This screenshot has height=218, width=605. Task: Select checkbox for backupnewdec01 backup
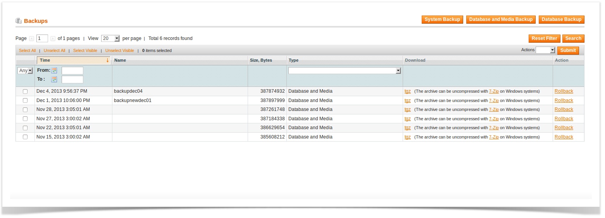(x=25, y=100)
